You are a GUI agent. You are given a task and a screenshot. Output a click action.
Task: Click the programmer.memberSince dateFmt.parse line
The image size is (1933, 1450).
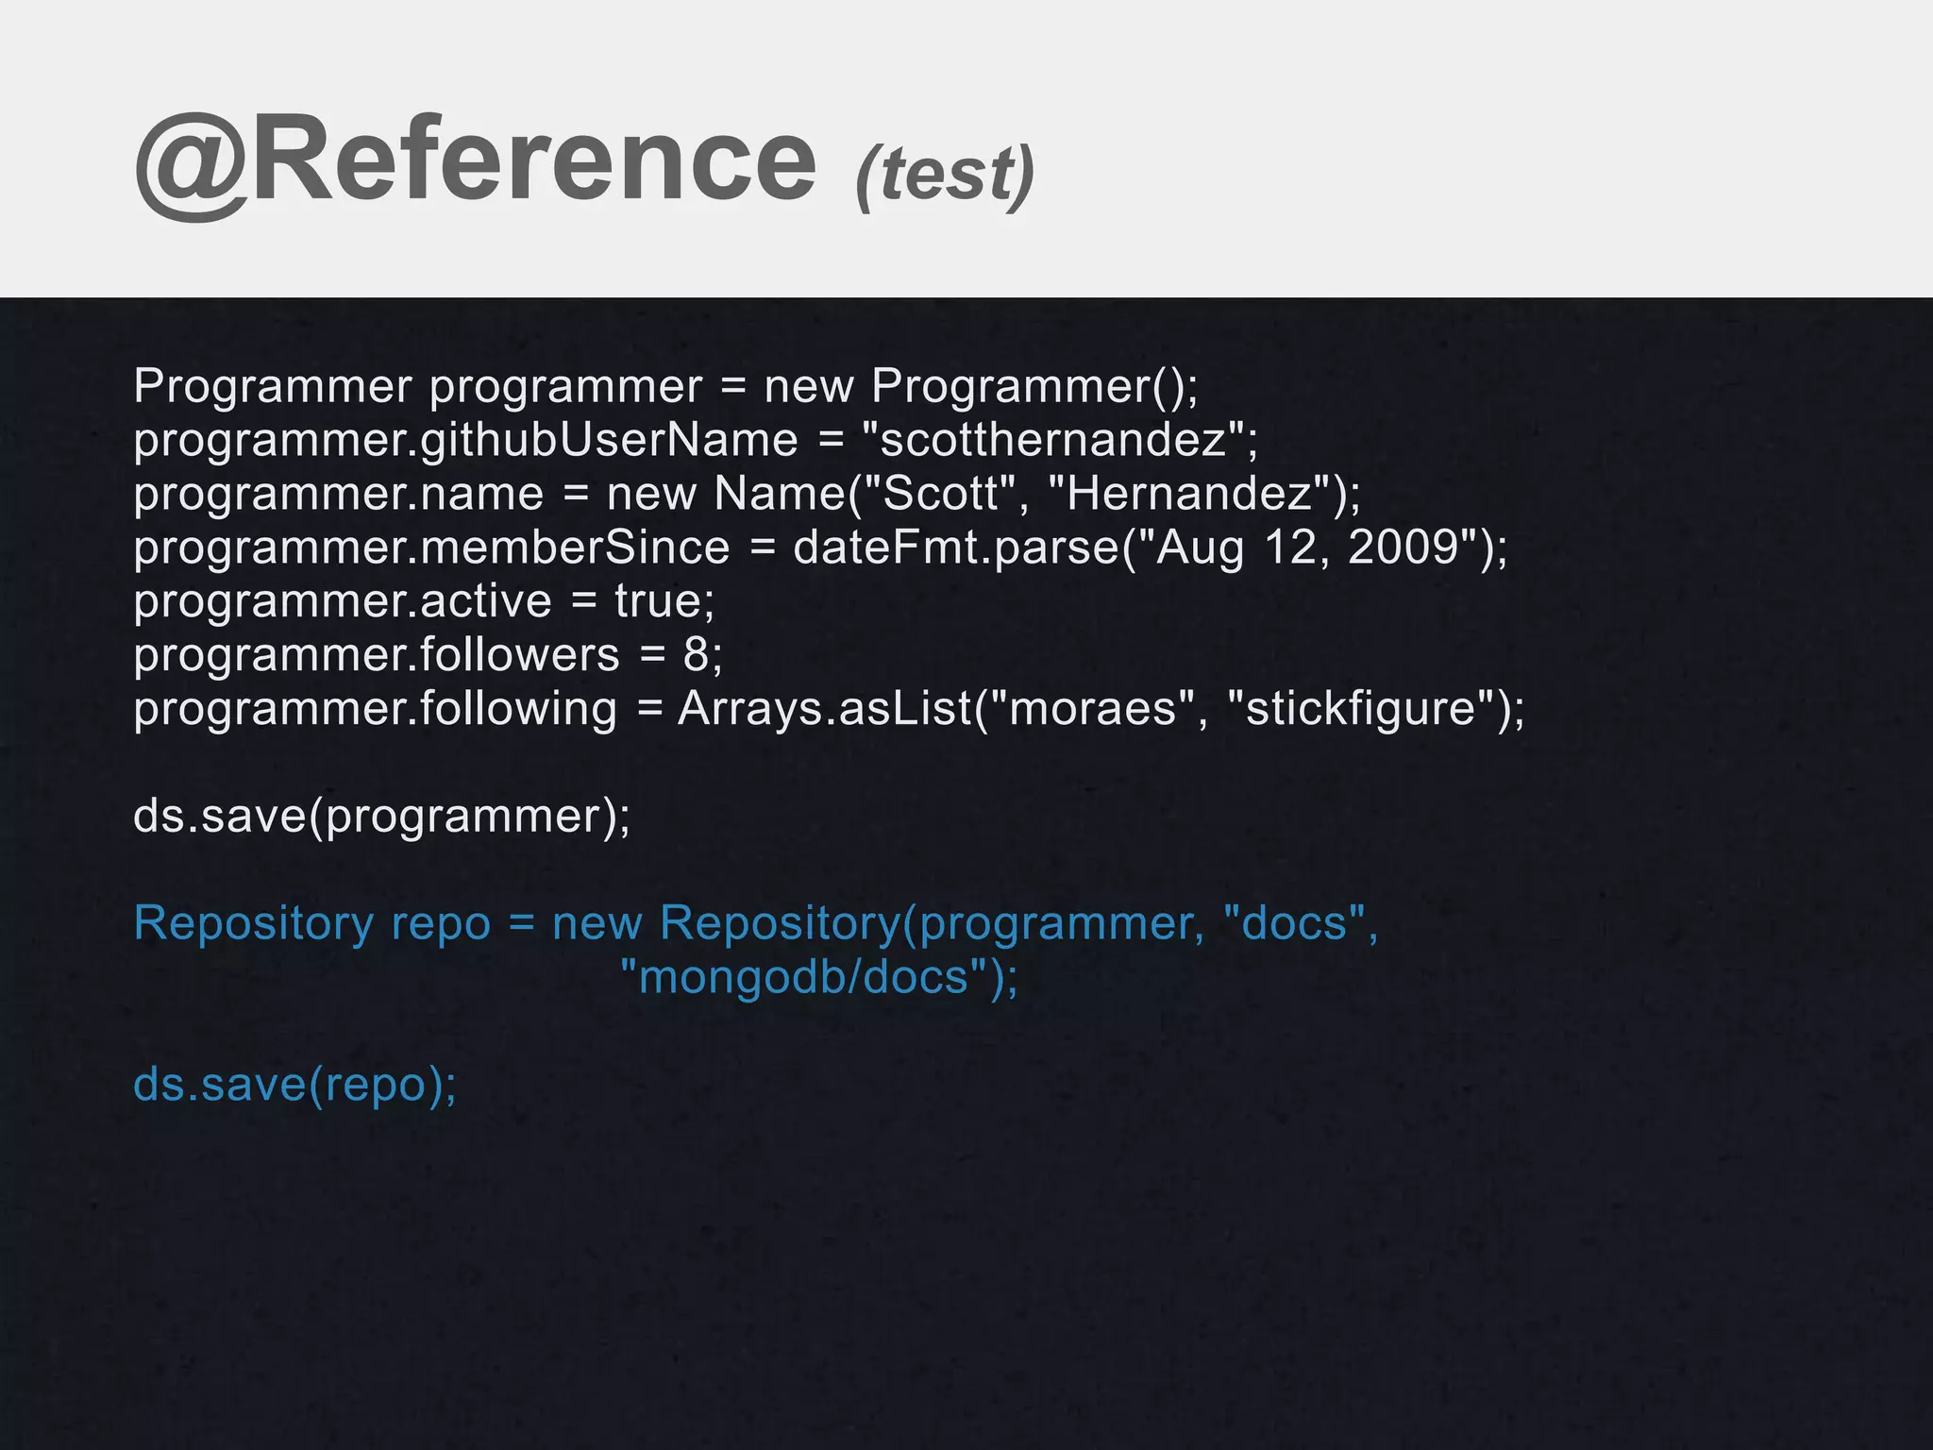point(821,548)
